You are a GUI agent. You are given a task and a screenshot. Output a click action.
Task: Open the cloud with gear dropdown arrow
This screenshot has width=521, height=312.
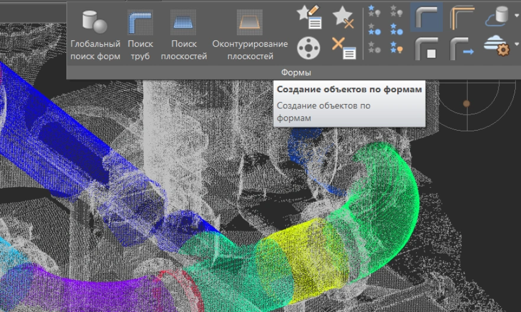tap(517, 45)
